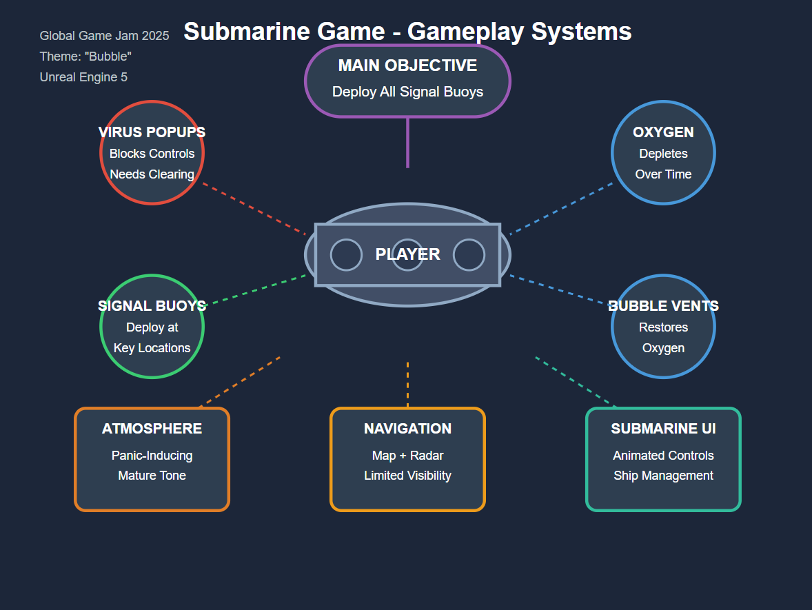Click the "Restores" text

pos(663,327)
